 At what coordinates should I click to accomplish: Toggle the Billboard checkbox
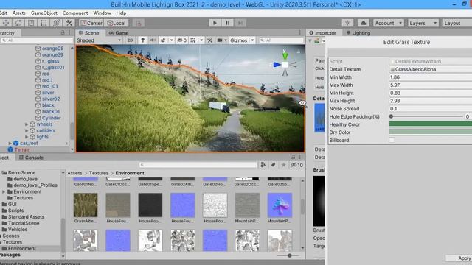392,140
